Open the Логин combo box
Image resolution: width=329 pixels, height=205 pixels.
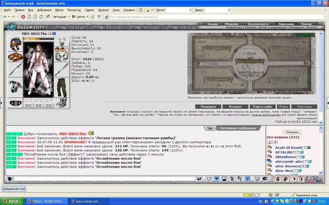pos(179,10)
